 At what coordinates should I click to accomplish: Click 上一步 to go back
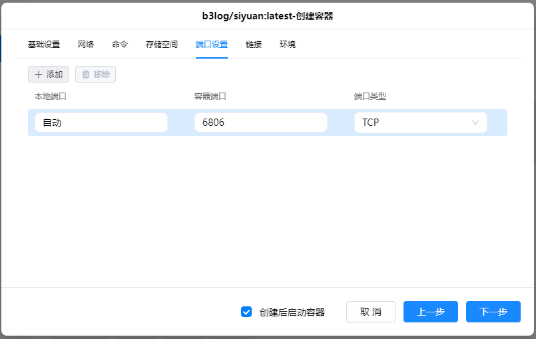430,312
